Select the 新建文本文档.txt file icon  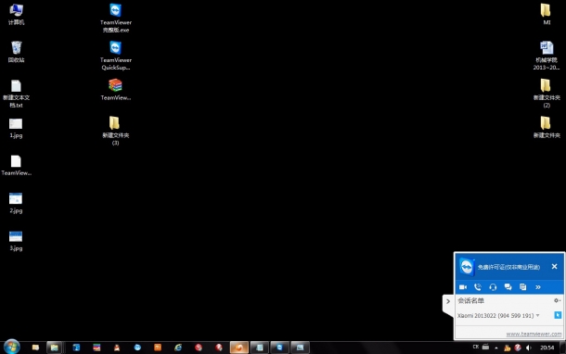coord(17,94)
